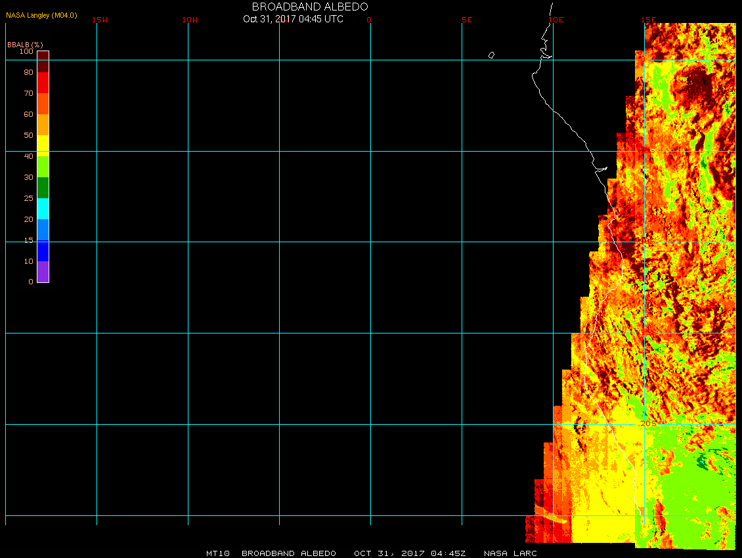Viewport: 742px width, 558px height.
Task: Click the MT10 label in the footer
Action: [217, 553]
